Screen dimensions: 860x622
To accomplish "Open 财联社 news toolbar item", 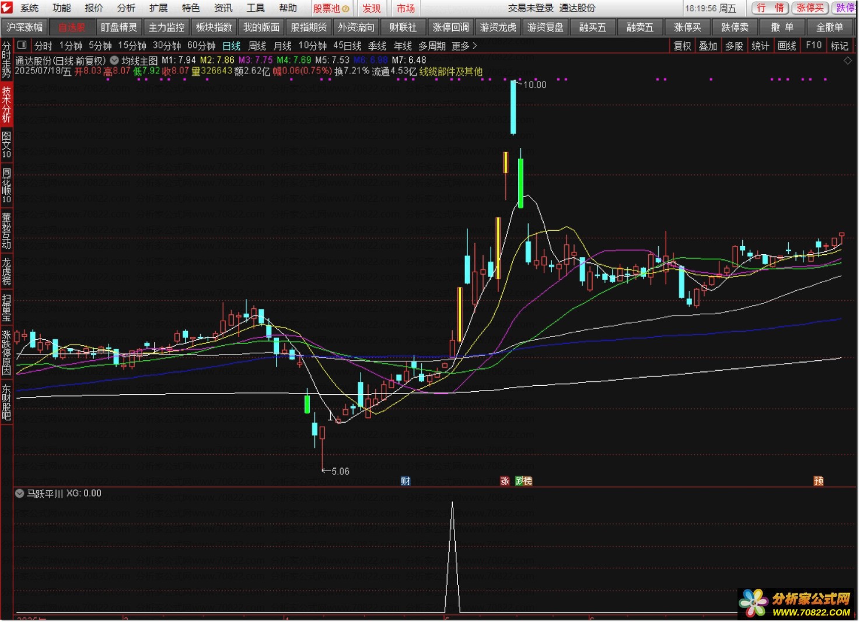I will click(403, 27).
